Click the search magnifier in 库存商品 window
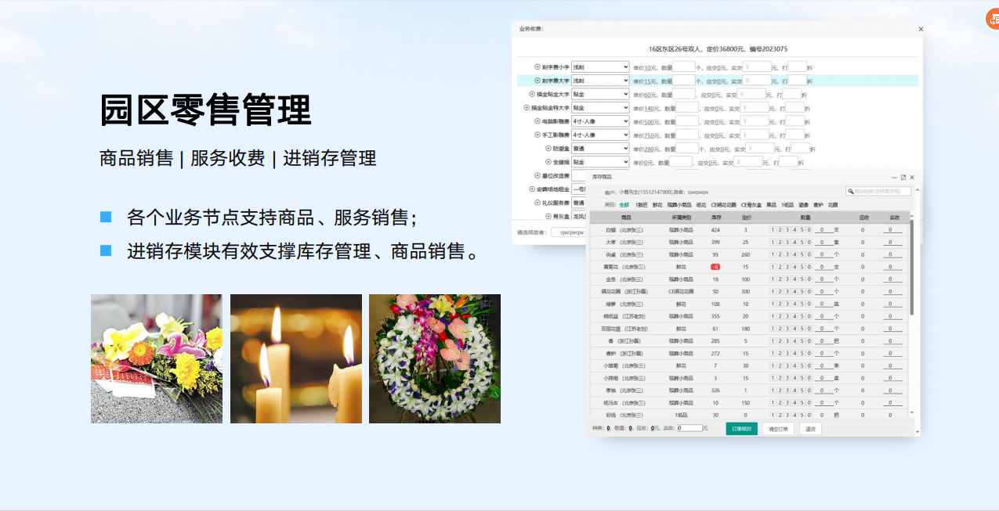Screen dimensions: 999x511 (x=850, y=191)
